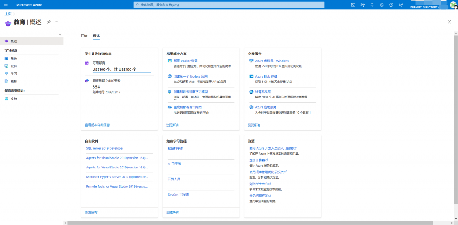The image size is (458, 225).
Task: Pin the 教育 page with pin icon
Action: pos(49,22)
